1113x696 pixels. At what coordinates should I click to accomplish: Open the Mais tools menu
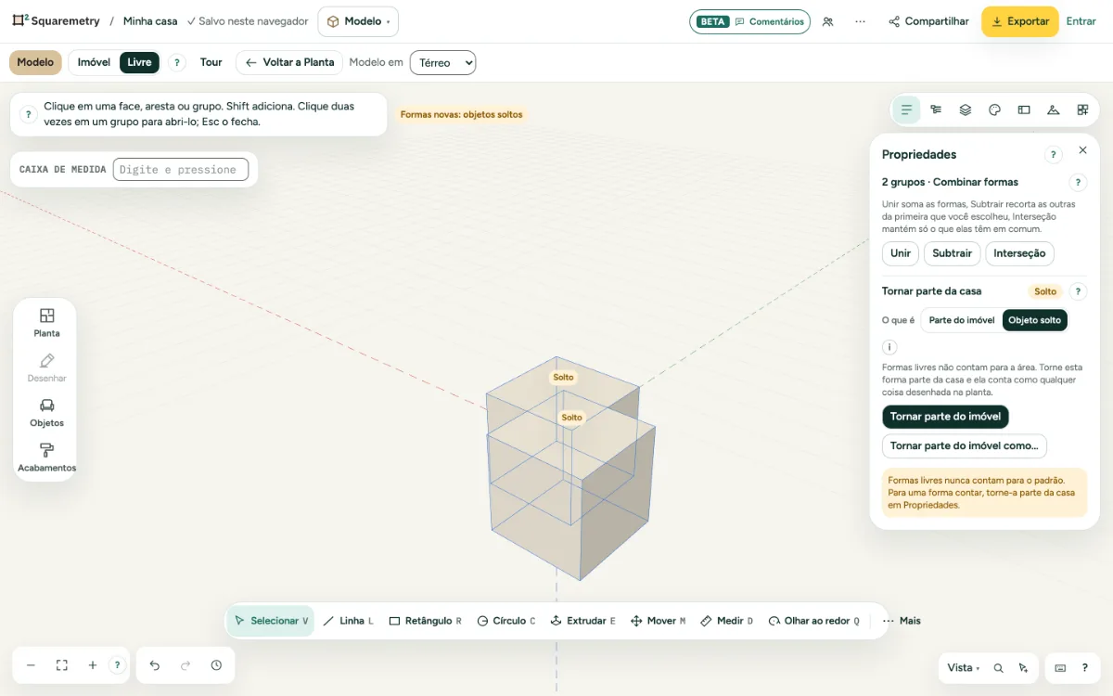pos(902,621)
